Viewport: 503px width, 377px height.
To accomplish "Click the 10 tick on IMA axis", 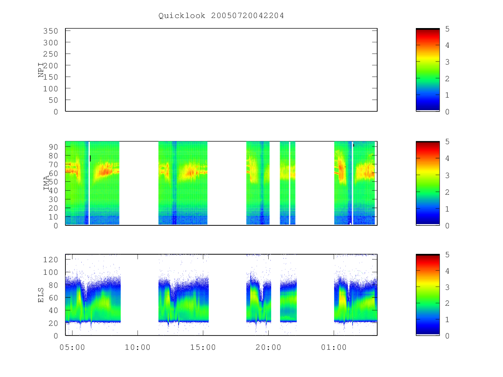I will [53, 217].
